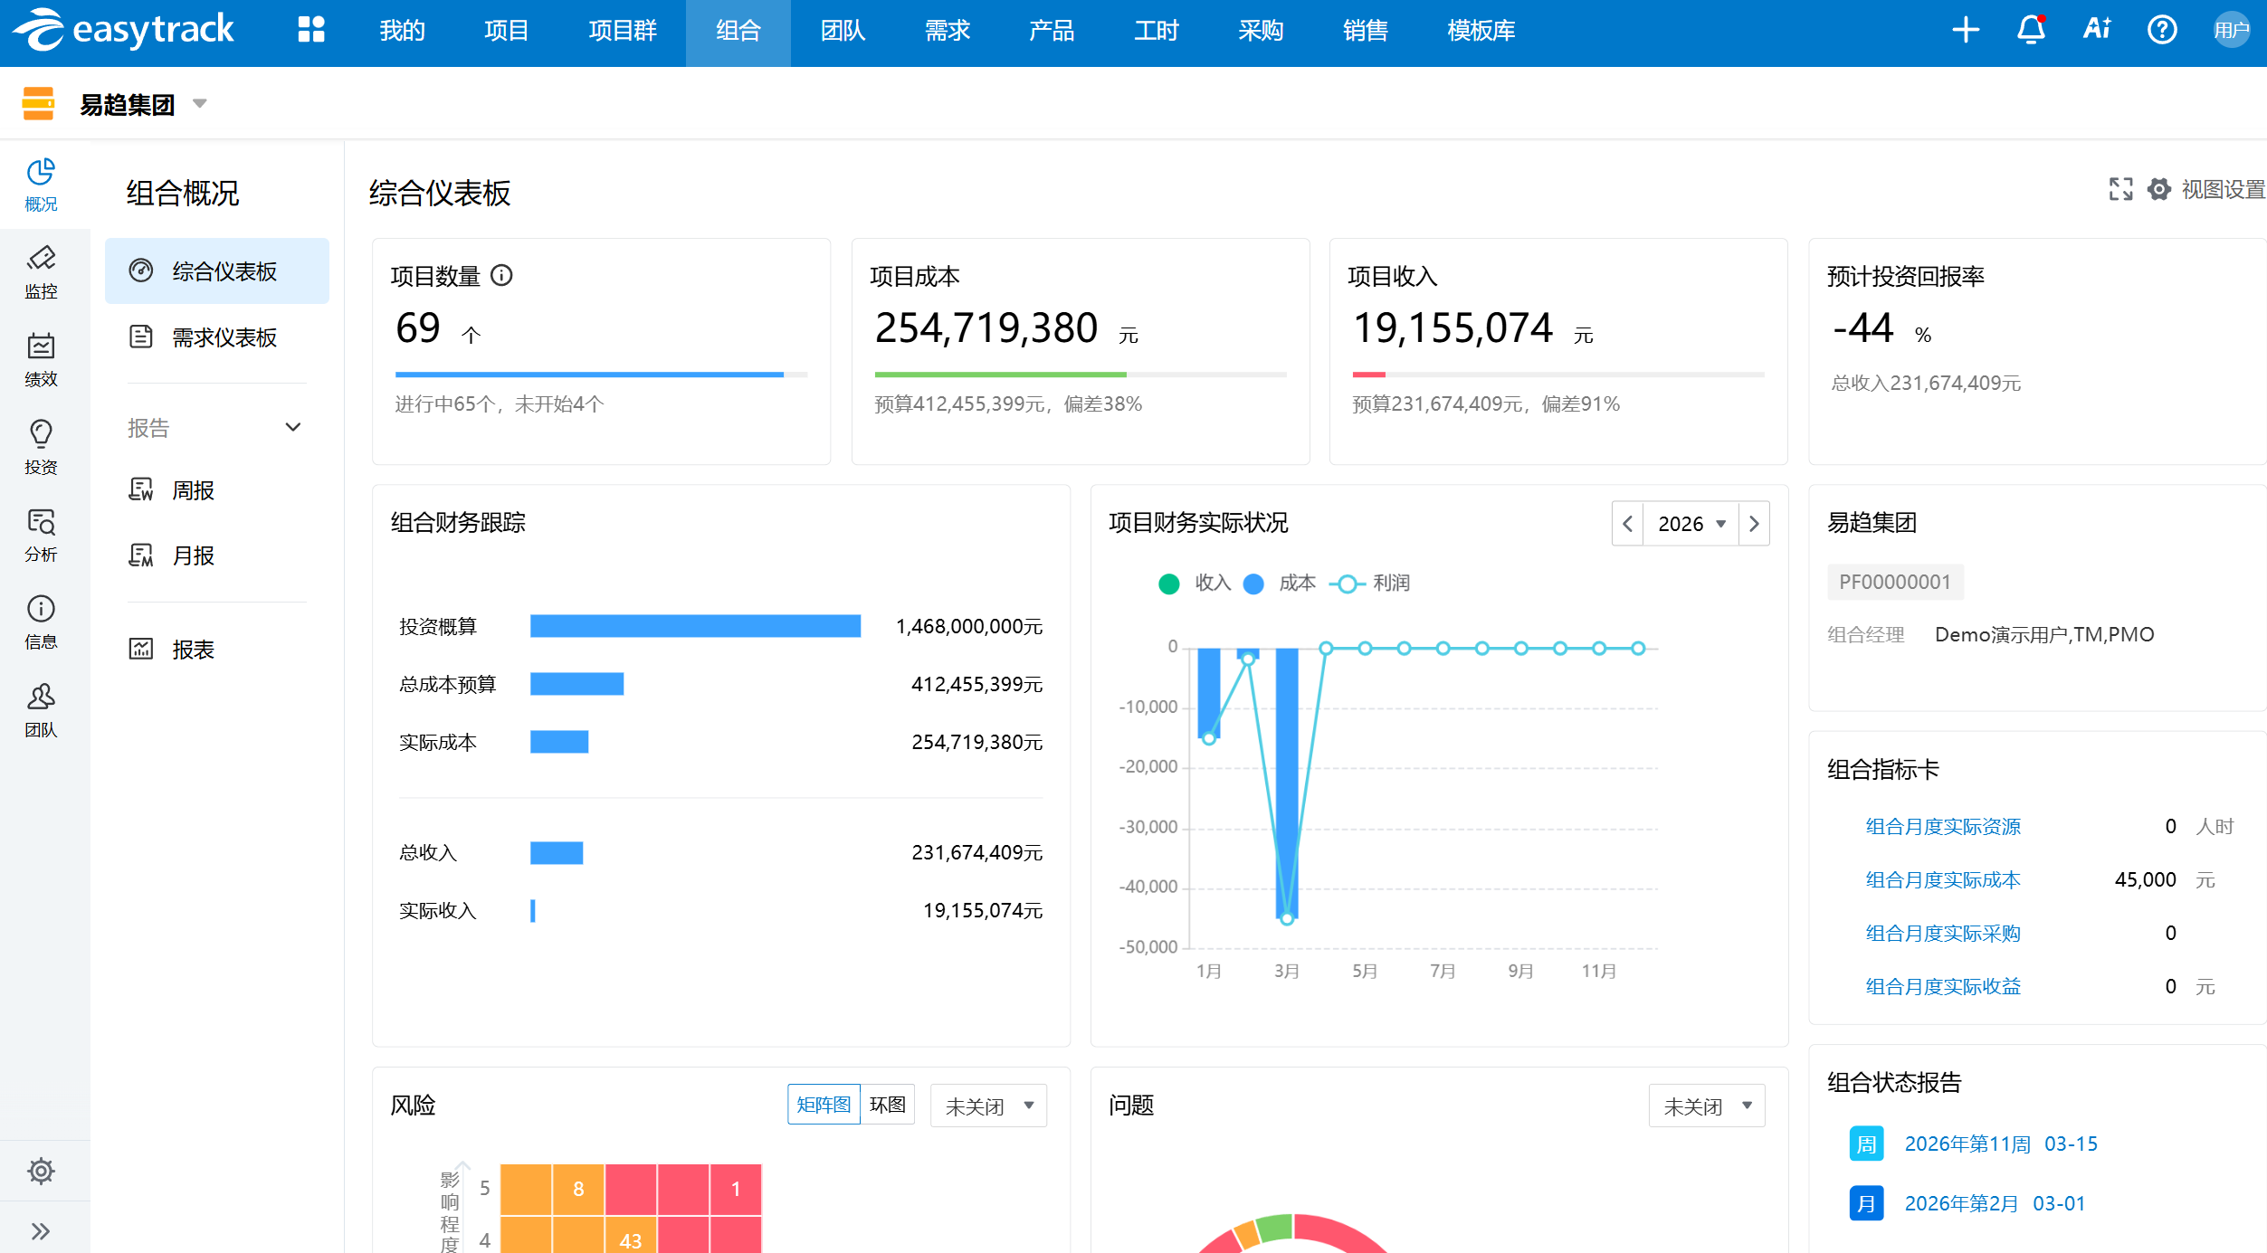Click the notification bell icon
Image resolution: width=2267 pixels, height=1253 pixels.
click(x=2031, y=30)
